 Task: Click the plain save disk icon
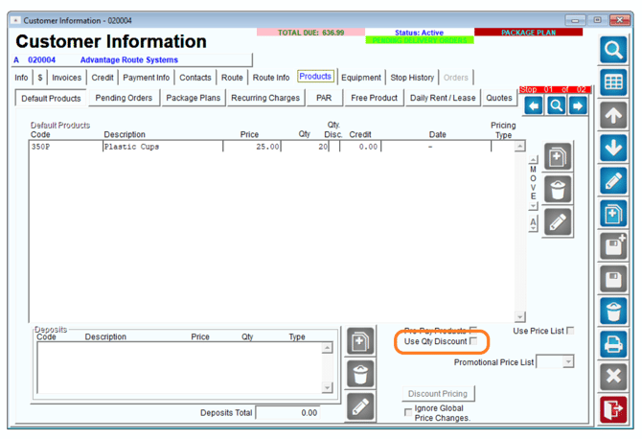click(613, 279)
